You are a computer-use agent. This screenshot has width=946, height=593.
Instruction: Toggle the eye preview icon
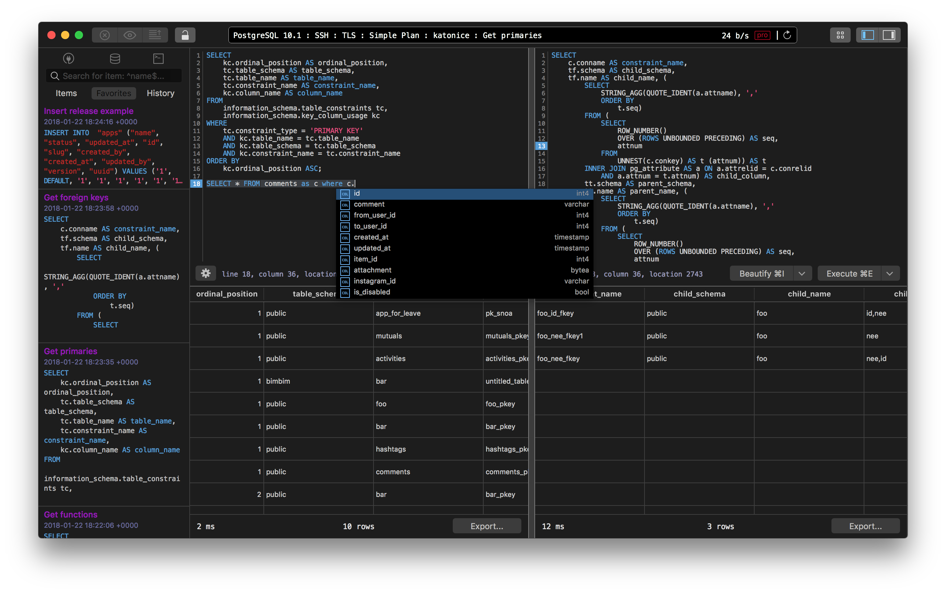point(130,35)
